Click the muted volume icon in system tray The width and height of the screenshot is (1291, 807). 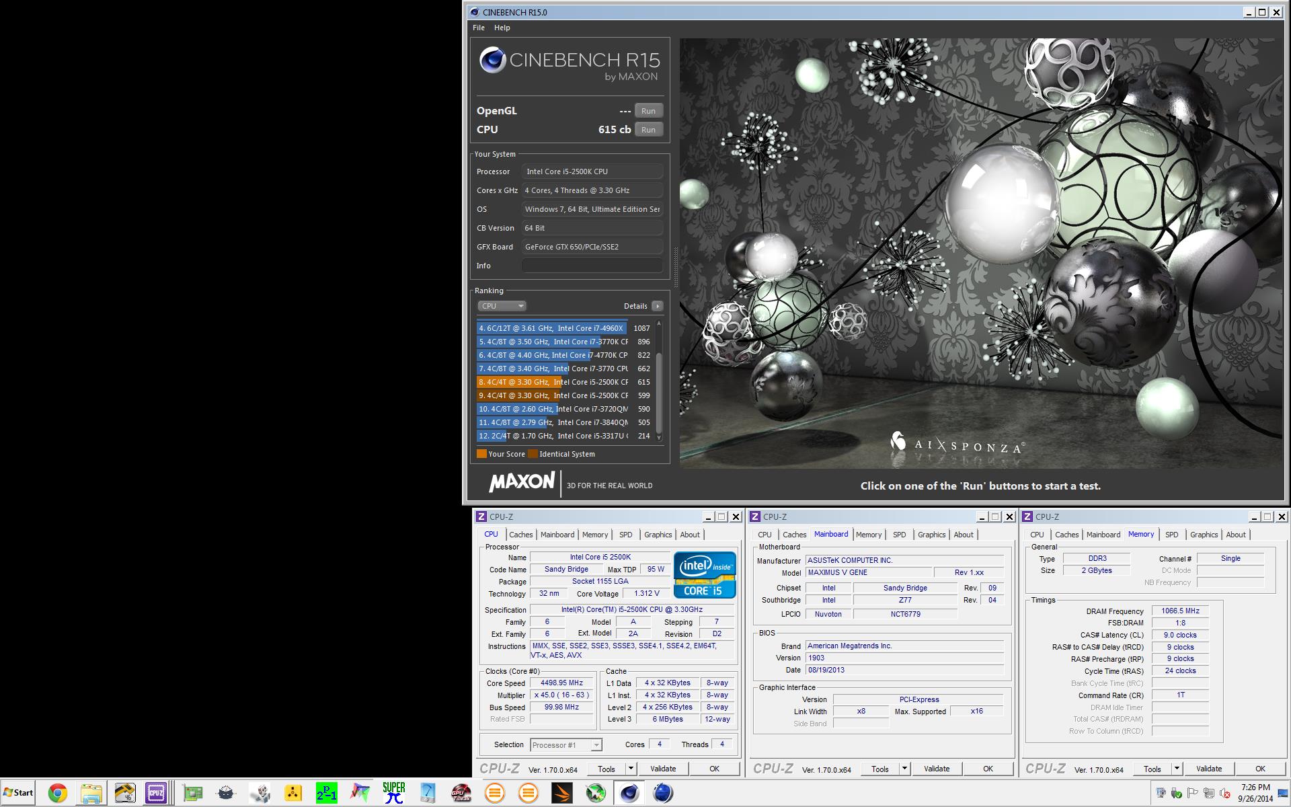pos(1224,793)
